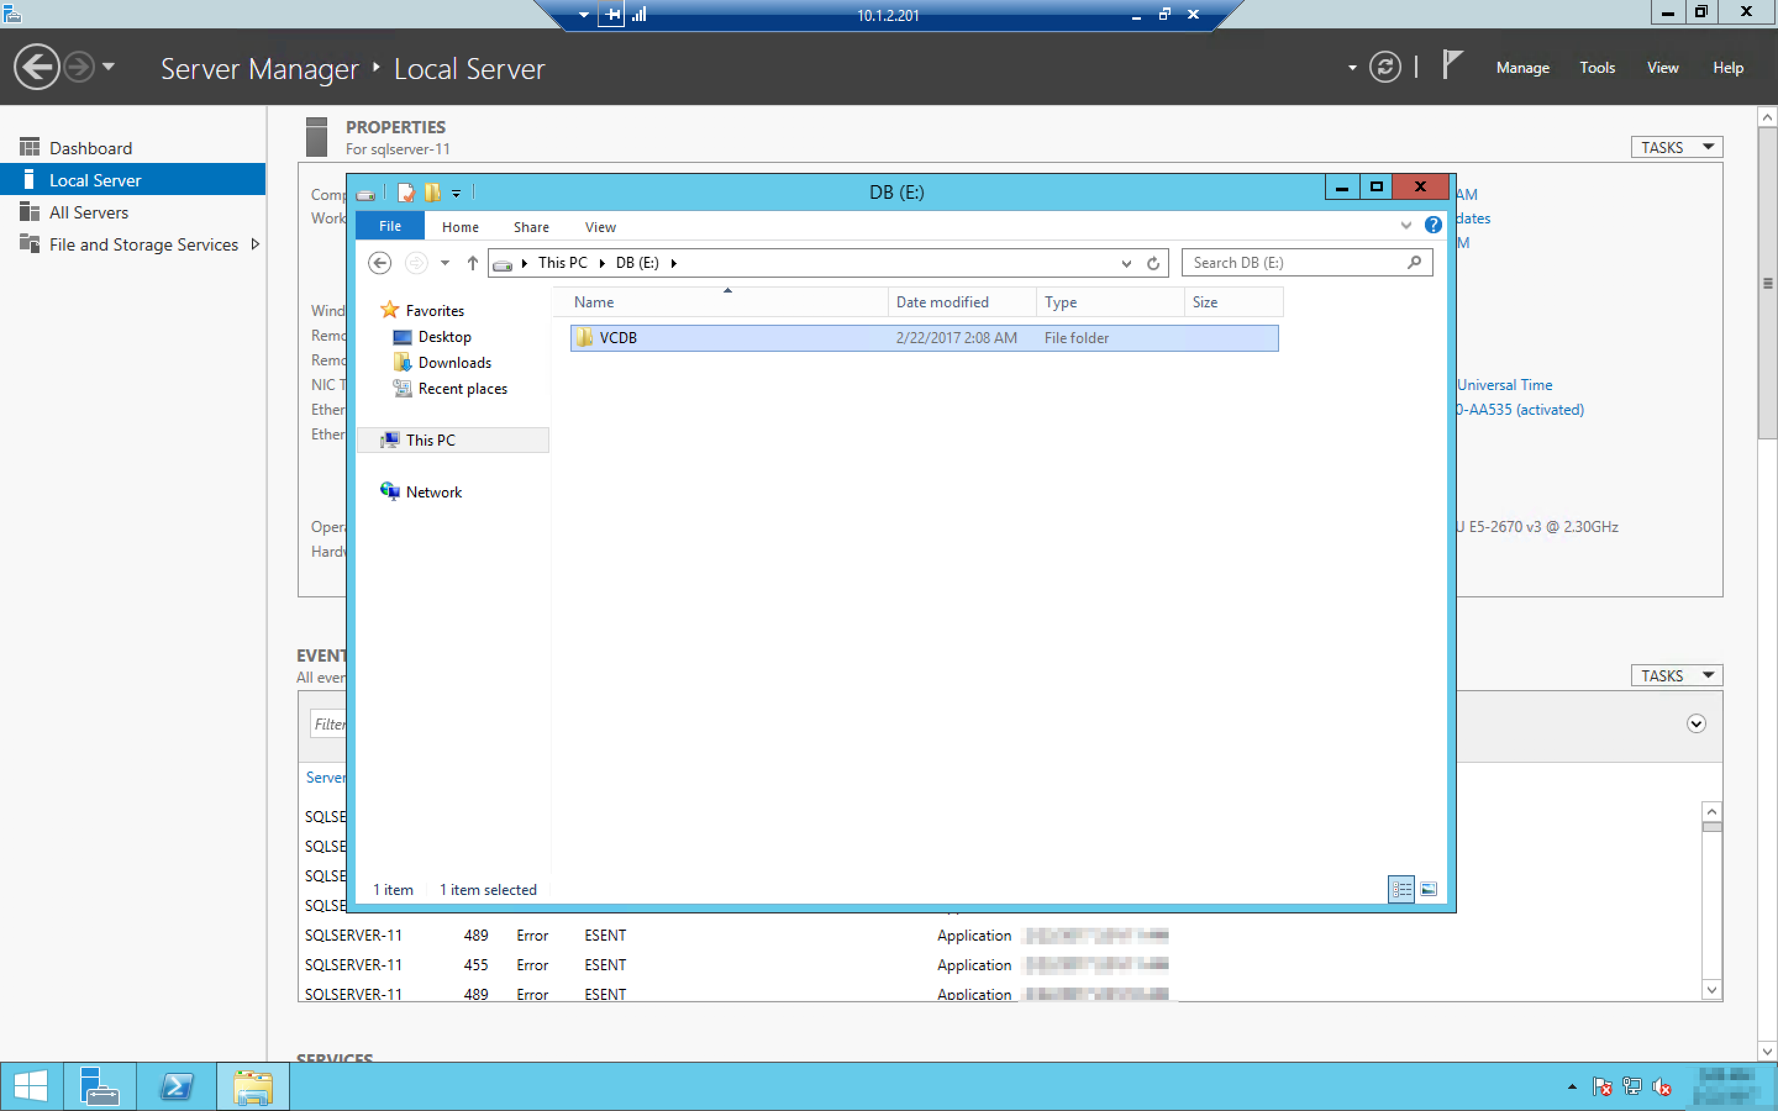Screen dimensions: 1778x1111
Task: Open the Tools menu
Action: (x=1596, y=68)
